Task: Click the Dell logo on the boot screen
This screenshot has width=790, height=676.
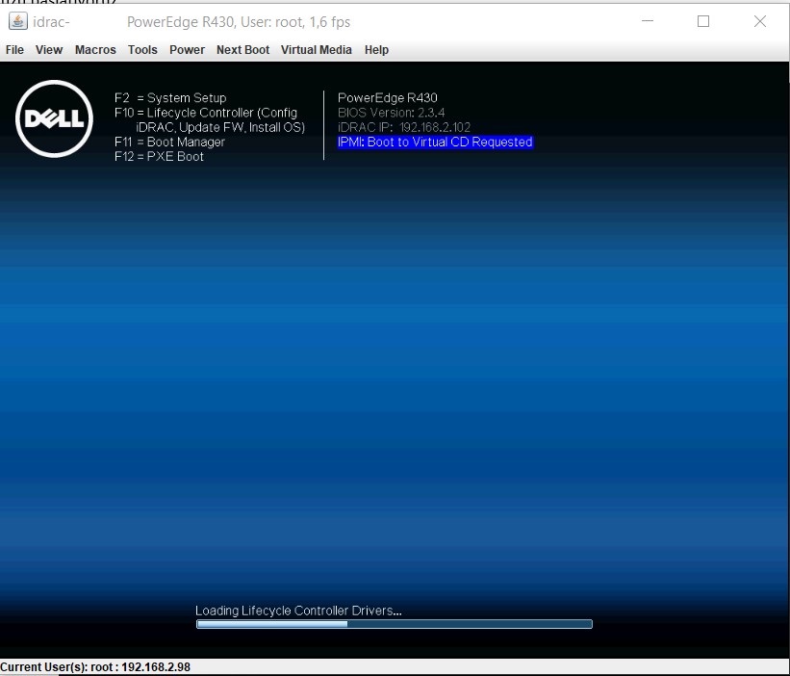Action: pos(54,119)
